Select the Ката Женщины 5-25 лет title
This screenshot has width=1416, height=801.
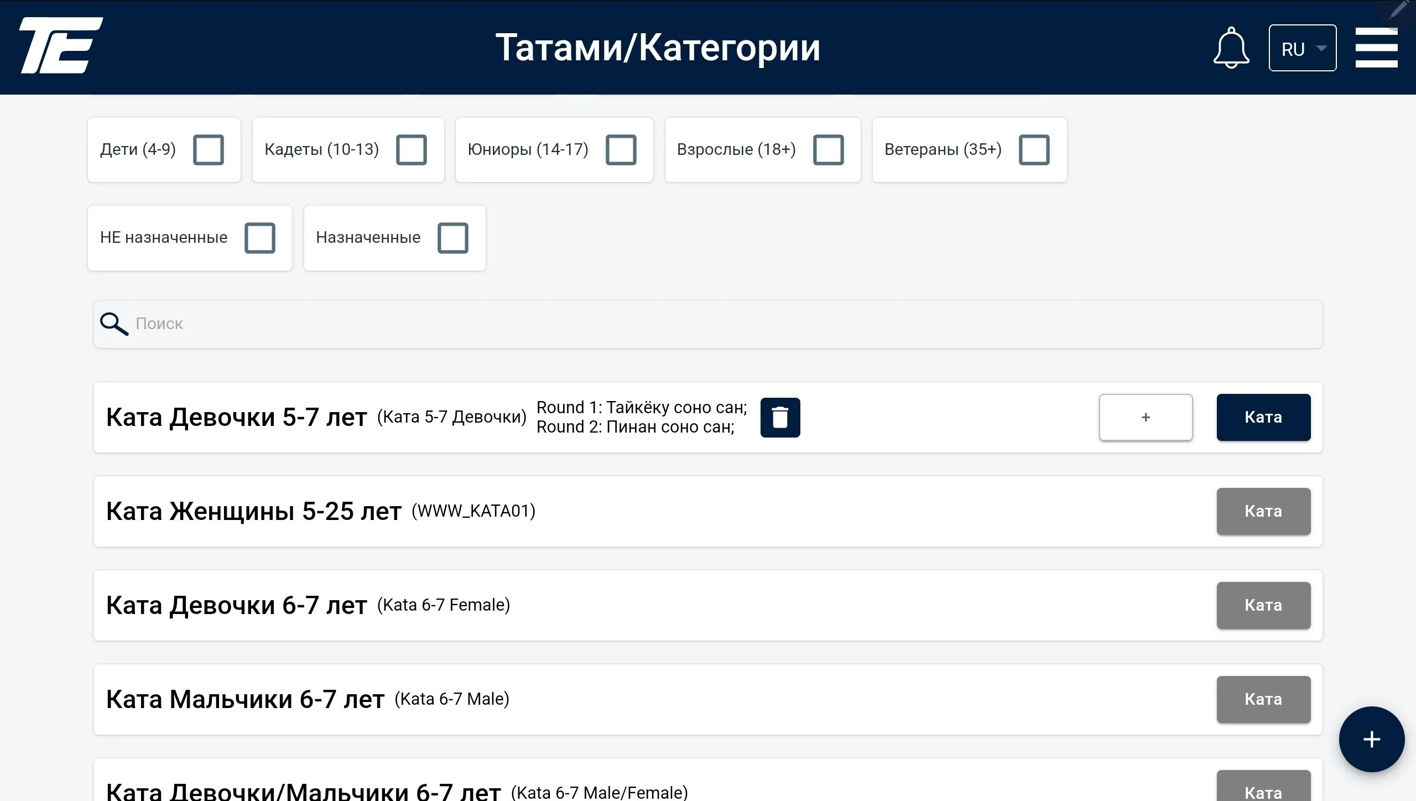pyautogui.click(x=254, y=512)
